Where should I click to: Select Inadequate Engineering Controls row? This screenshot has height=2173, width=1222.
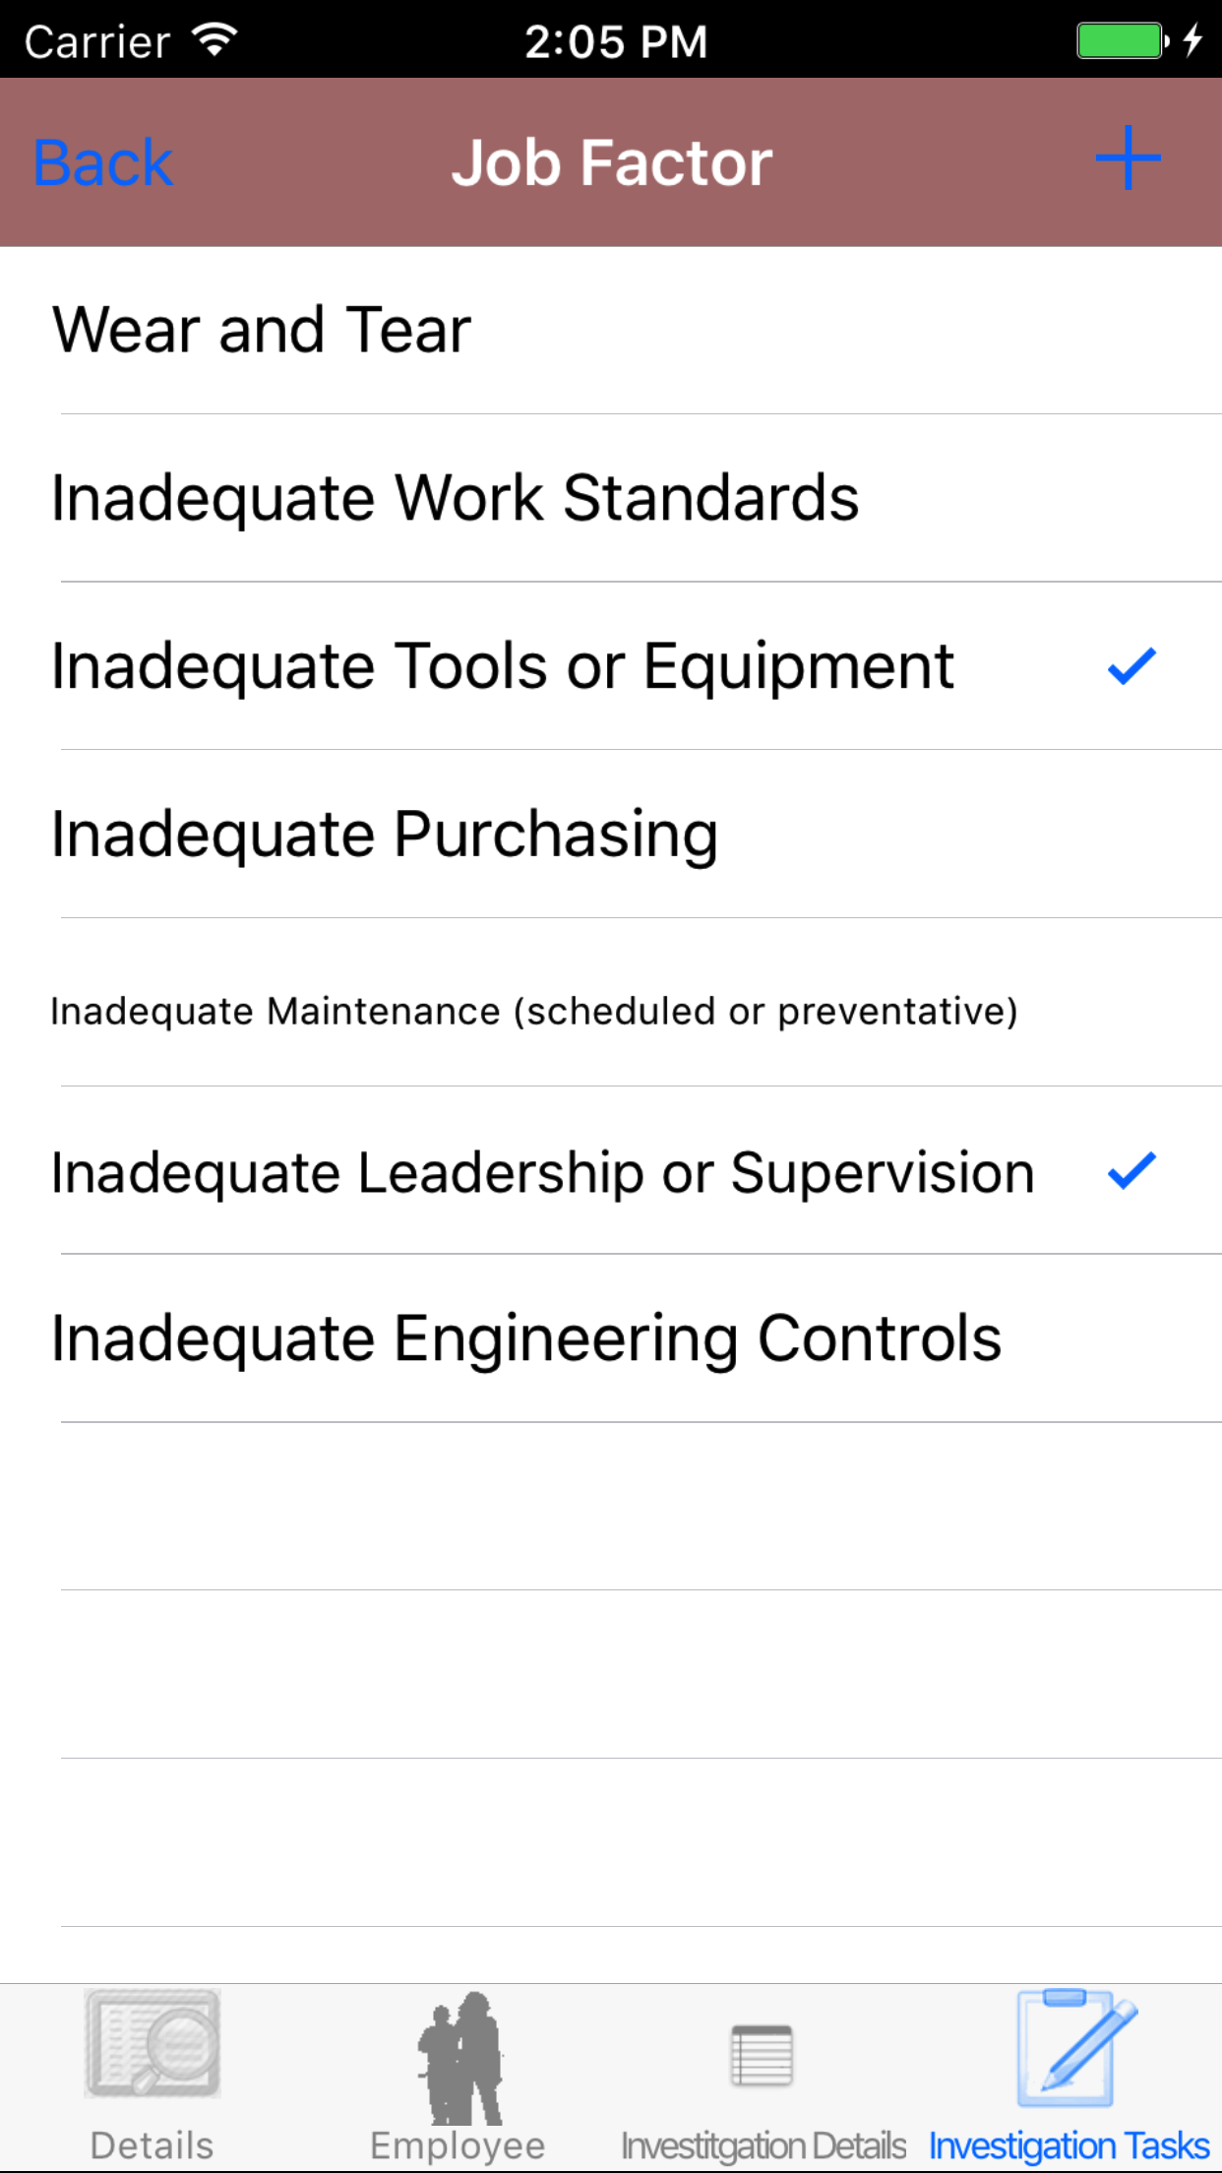[525, 1339]
